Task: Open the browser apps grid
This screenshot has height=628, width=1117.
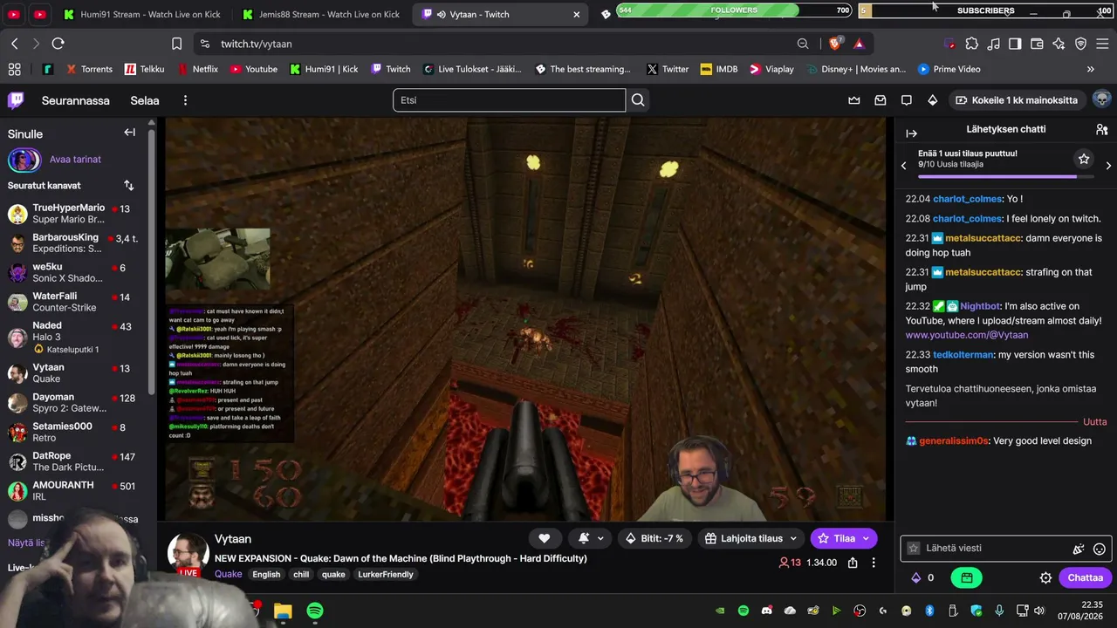Action: pyautogui.click(x=15, y=69)
